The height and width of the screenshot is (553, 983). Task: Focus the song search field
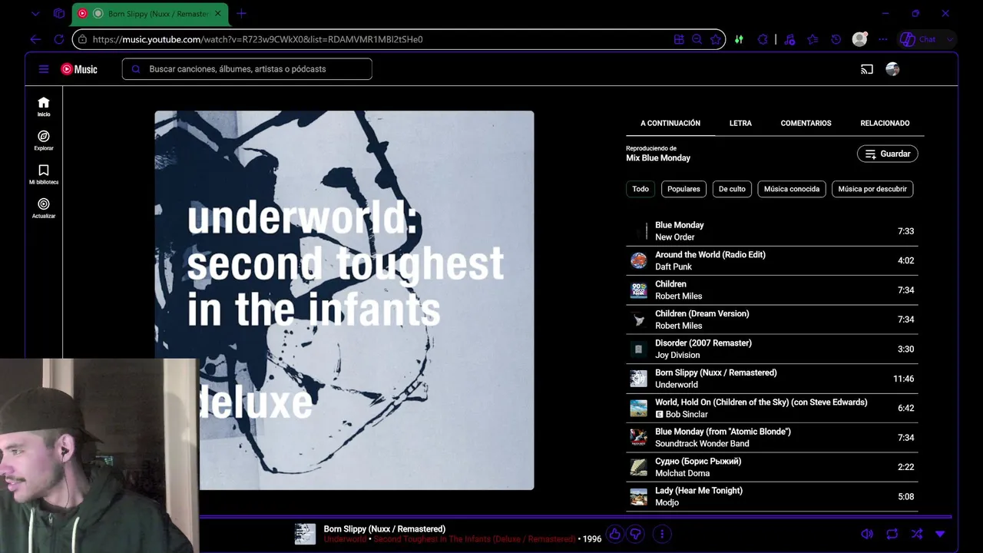[x=247, y=69]
